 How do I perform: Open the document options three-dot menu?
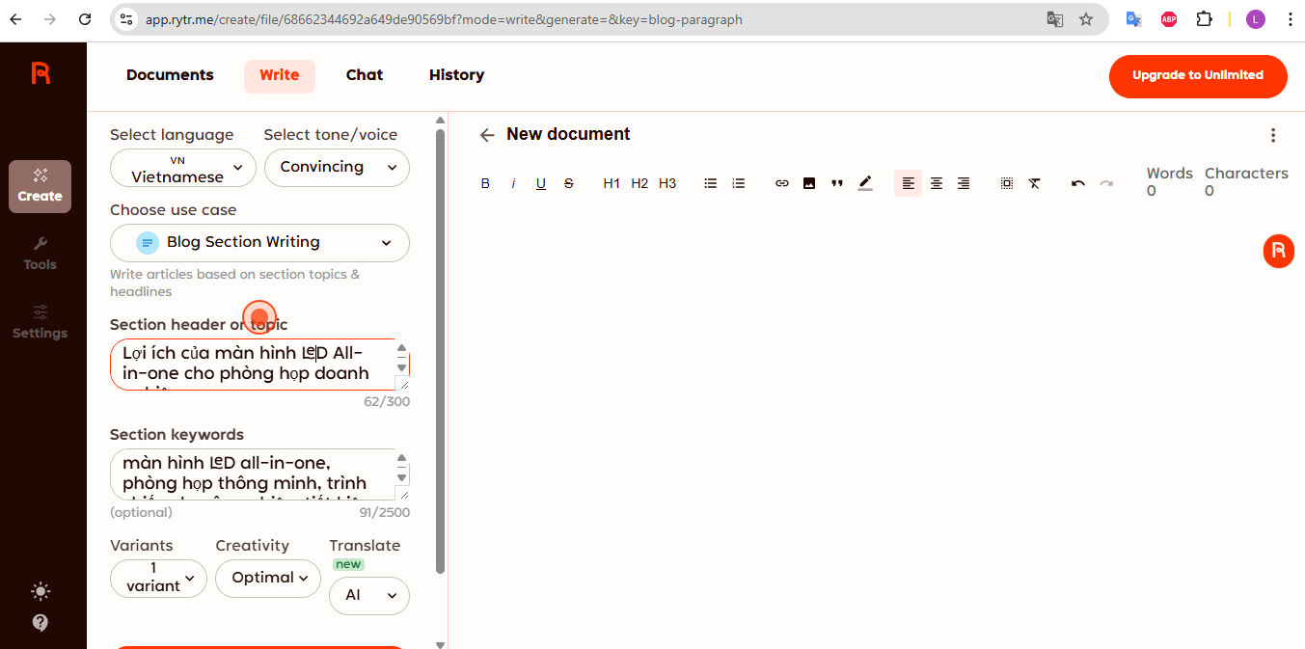1273,135
